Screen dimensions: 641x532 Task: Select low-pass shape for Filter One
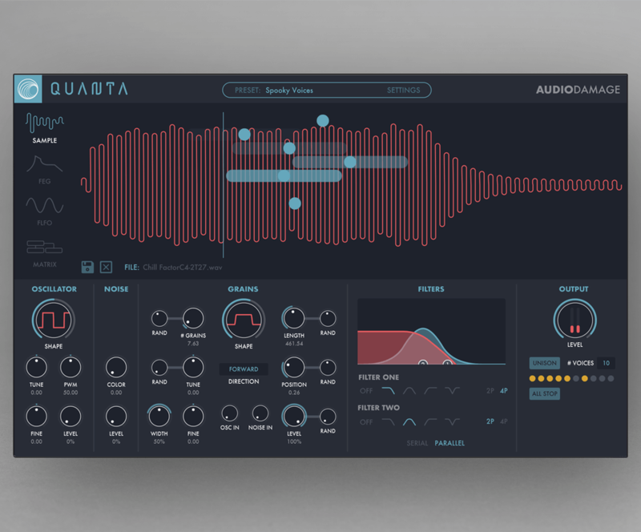click(388, 391)
